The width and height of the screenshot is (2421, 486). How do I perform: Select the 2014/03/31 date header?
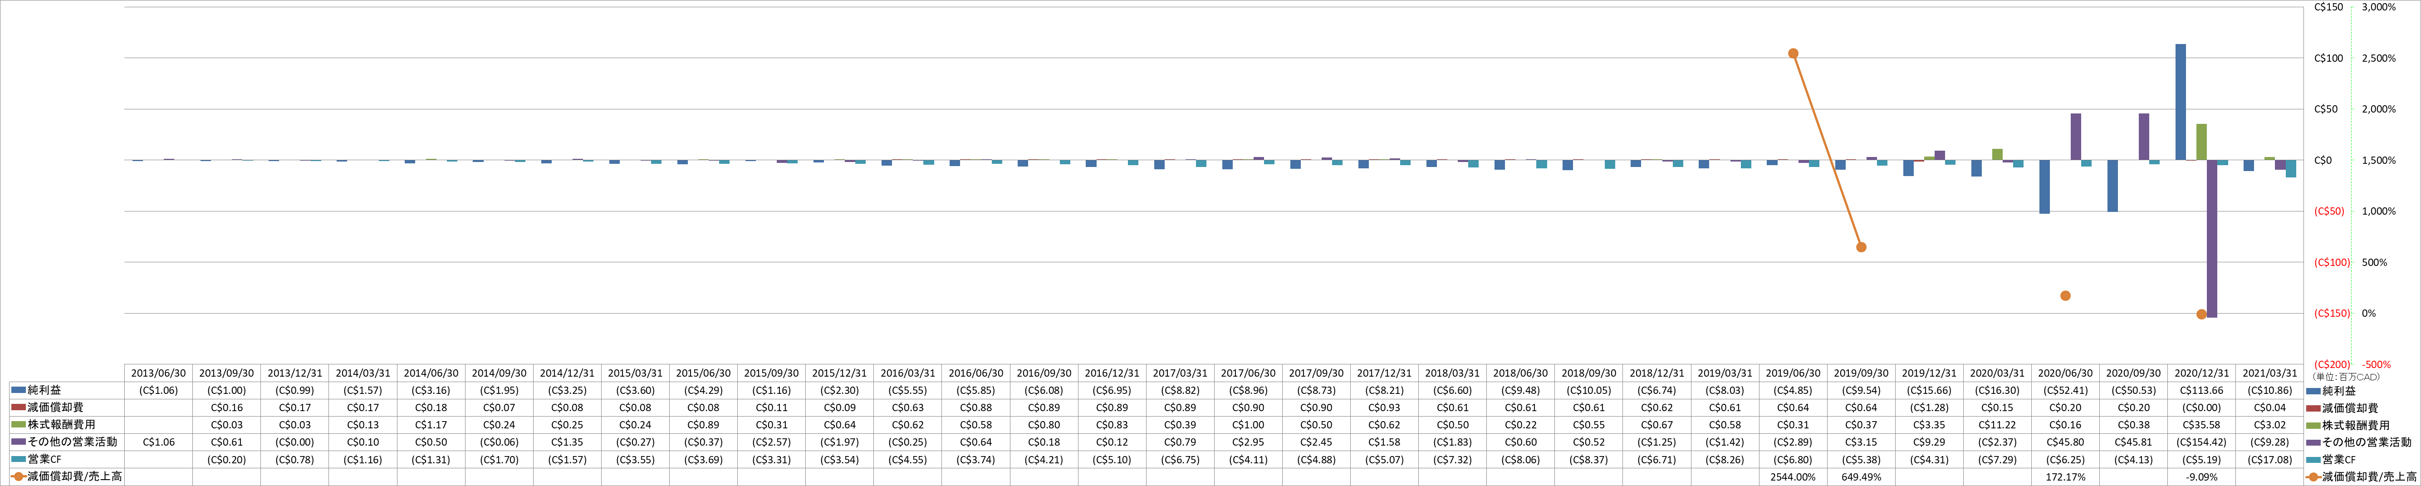363,373
